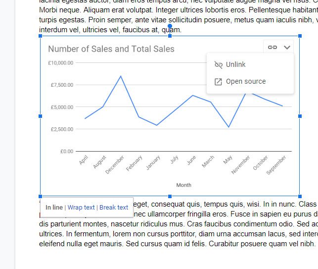This screenshot has width=318, height=269.
Task: Click the chart title Number of Sales and Total Sales
Action: pos(111,49)
